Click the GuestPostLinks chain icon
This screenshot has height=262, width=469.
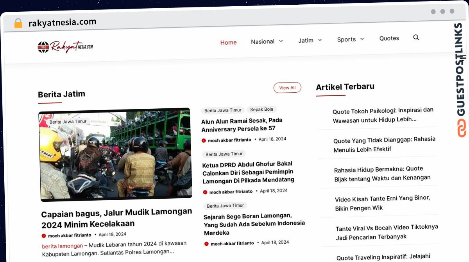(x=462, y=128)
